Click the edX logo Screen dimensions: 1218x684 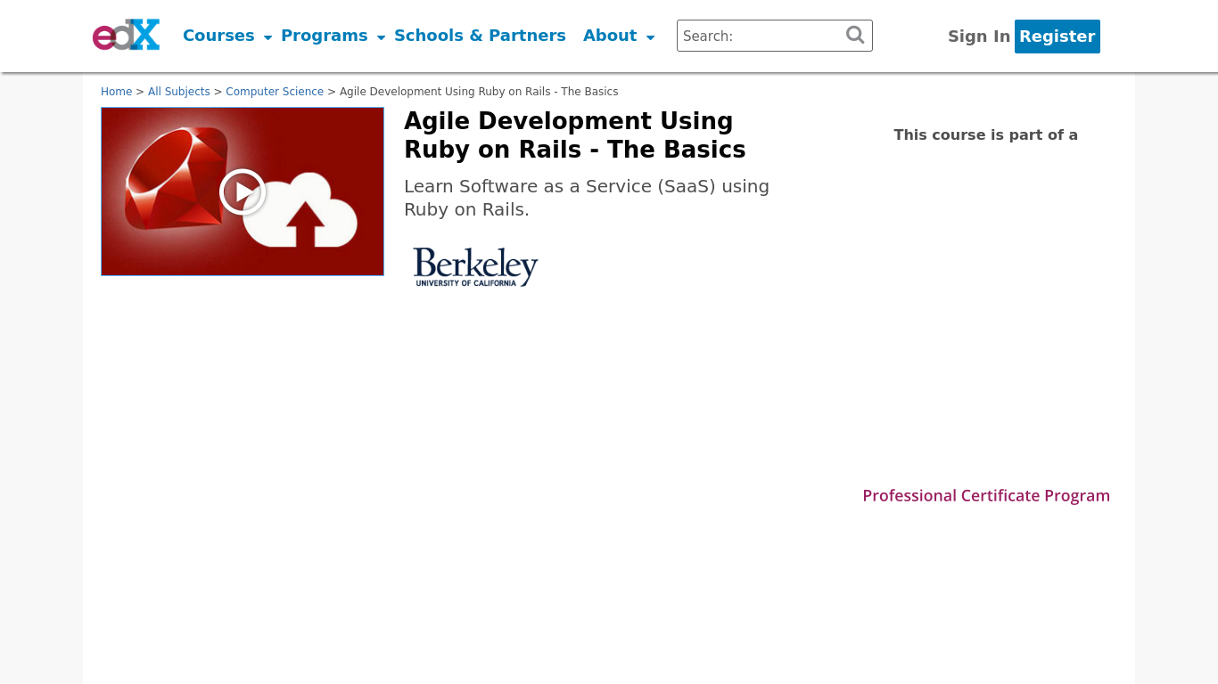click(x=126, y=36)
